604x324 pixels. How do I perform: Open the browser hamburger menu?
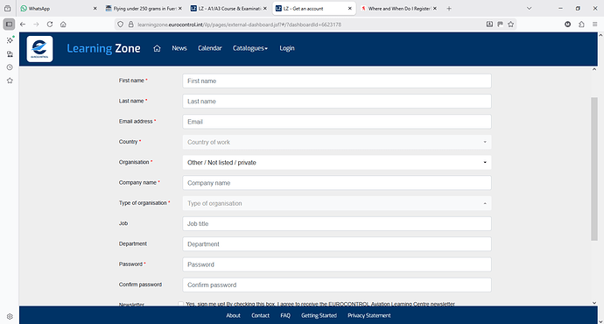pos(594,25)
